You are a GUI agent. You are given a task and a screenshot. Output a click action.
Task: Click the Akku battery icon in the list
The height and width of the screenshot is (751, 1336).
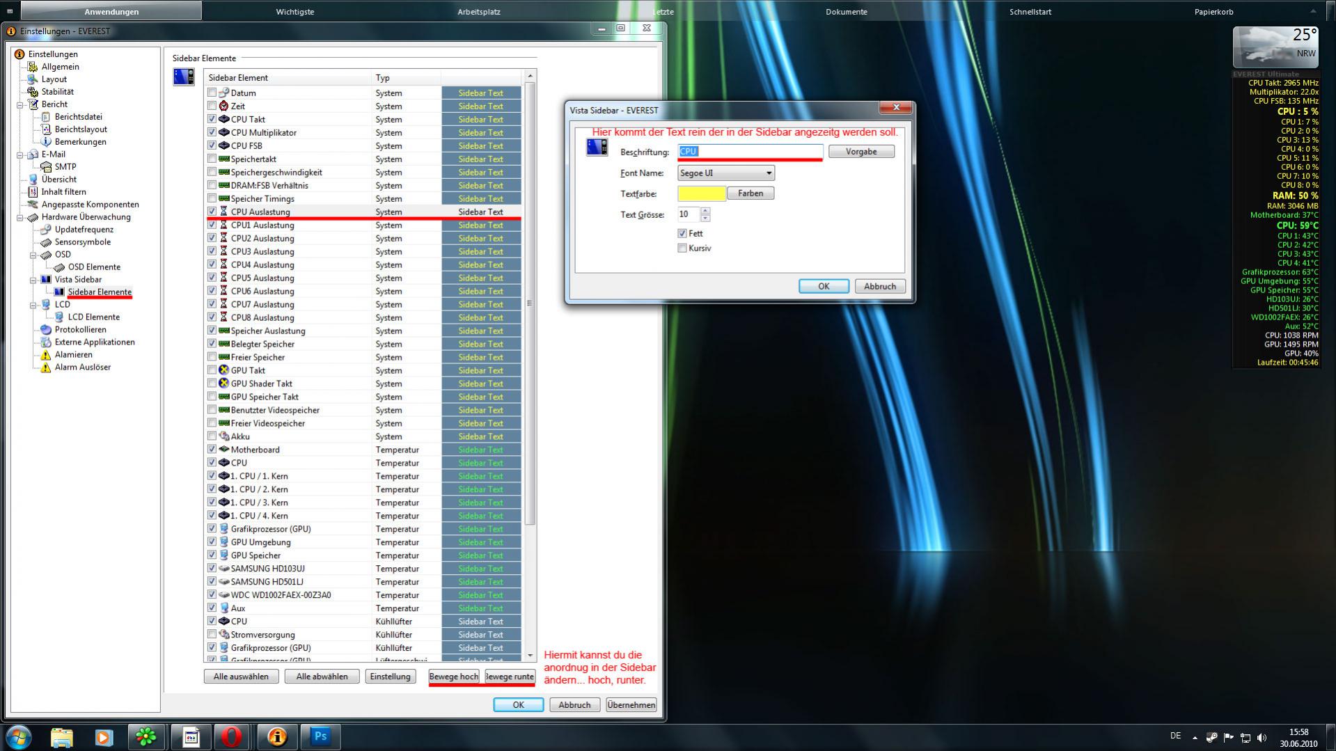[223, 436]
